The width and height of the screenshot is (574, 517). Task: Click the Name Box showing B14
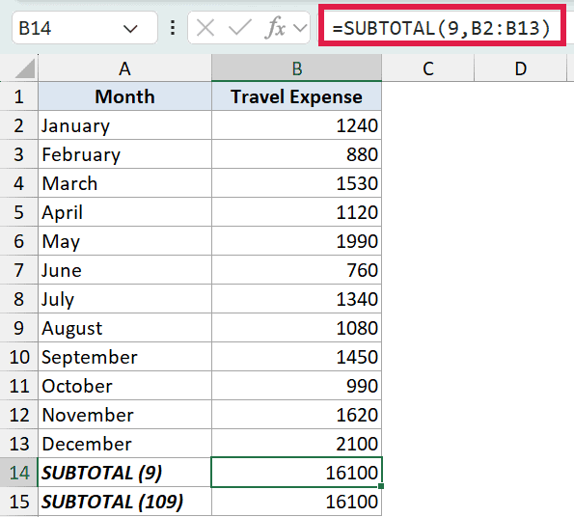point(85,28)
